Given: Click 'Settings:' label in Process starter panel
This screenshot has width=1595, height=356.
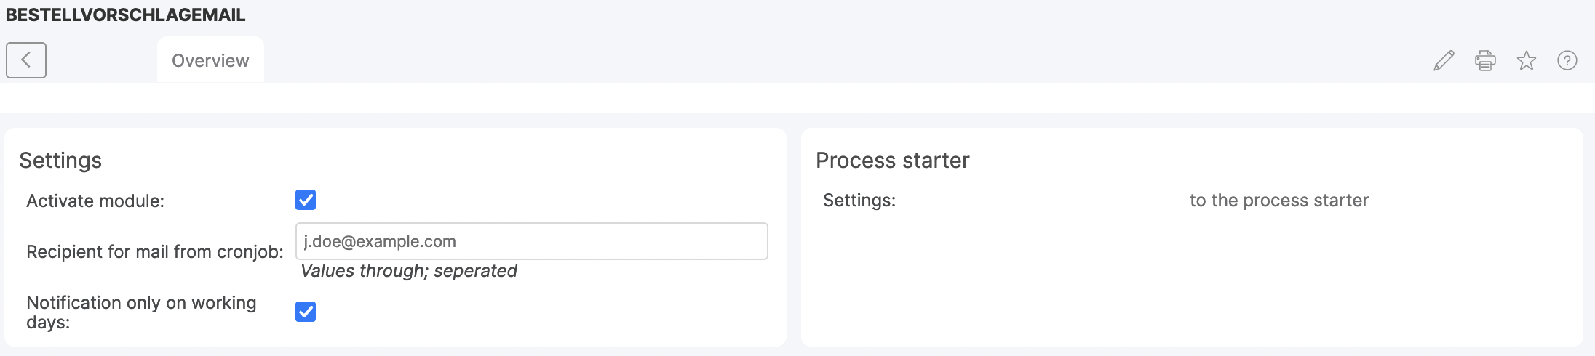Looking at the screenshot, I should [859, 201].
